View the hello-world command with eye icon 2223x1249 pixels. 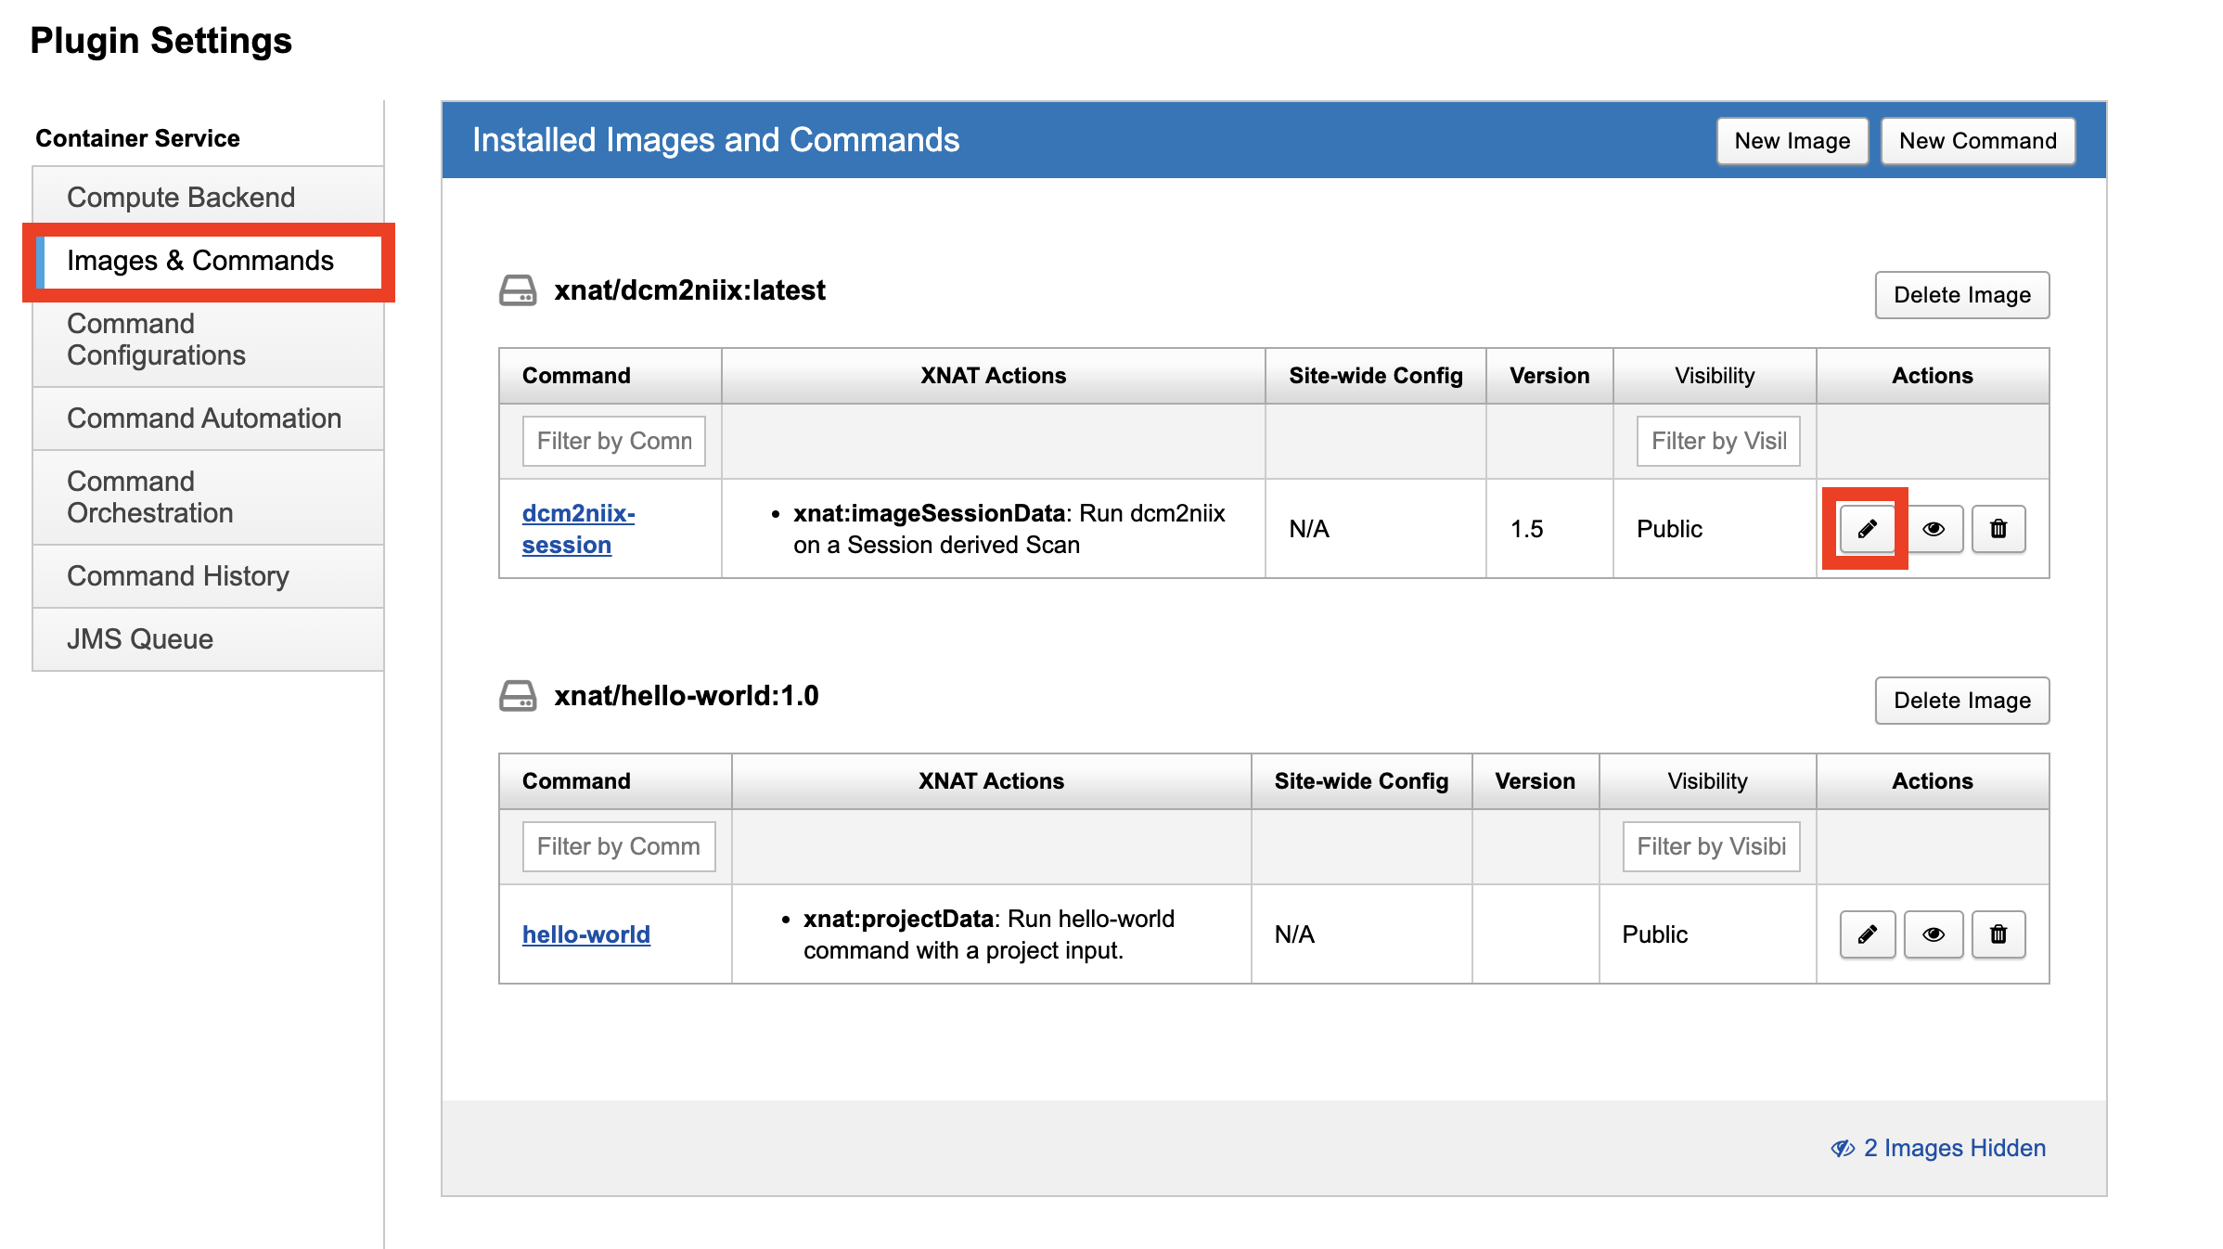pyautogui.click(x=1934, y=934)
